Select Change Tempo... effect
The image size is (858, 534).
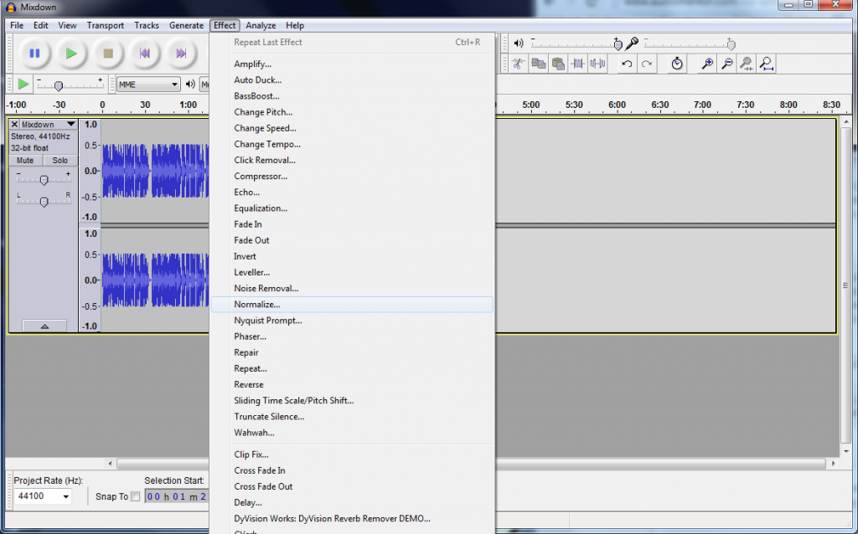[352, 144]
